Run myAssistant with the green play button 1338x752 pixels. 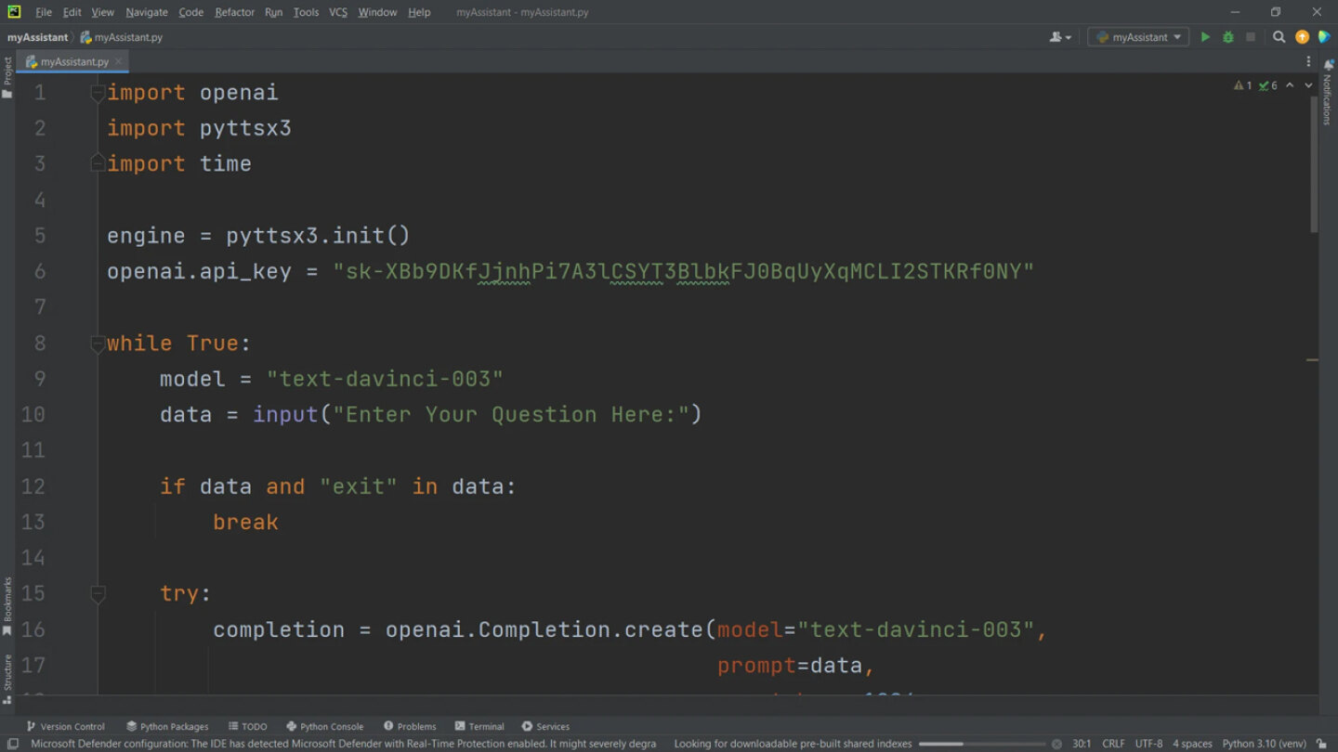coord(1205,37)
